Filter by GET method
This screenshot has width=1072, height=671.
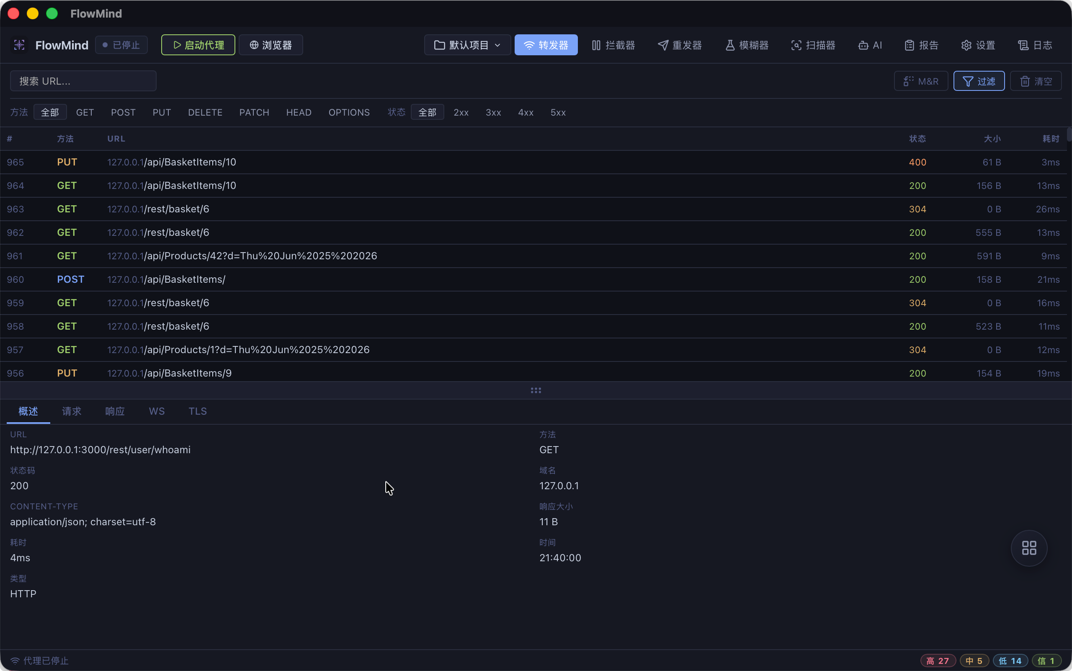(x=85, y=112)
